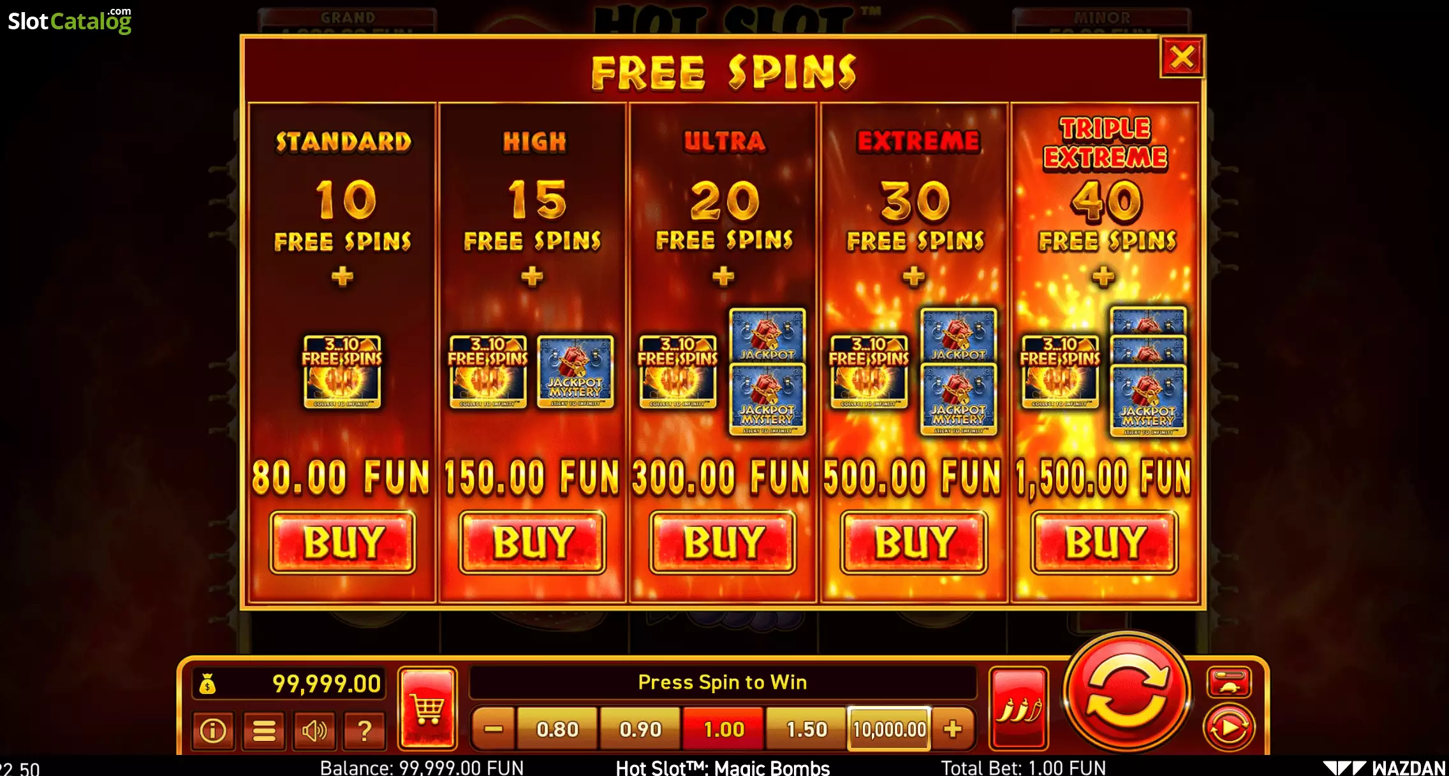Increase bet with the plus button

pos(953,729)
